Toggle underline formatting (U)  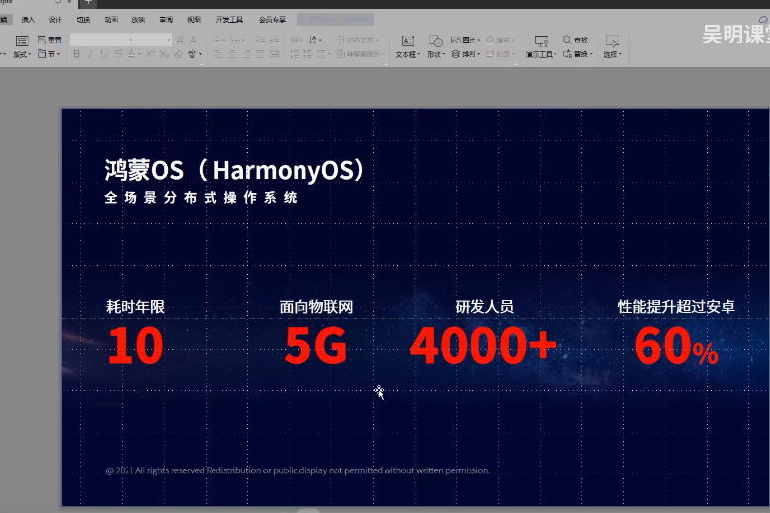click(x=104, y=54)
